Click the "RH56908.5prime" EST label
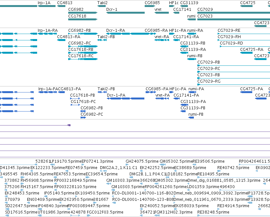This screenshot has width=270, height=217. [37, 180]
